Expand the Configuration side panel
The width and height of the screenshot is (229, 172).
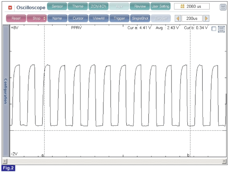click(x=6, y=91)
